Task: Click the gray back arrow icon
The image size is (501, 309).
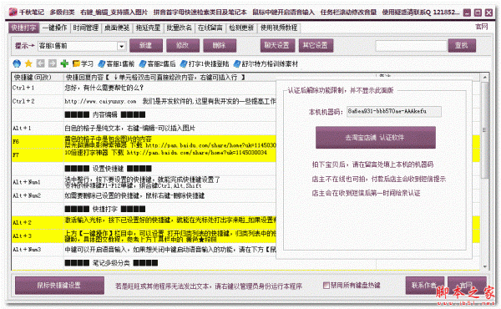Action: pyautogui.click(x=40, y=63)
